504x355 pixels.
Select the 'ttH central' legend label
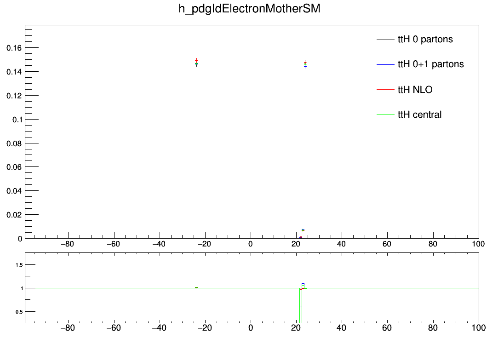tap(419, 115)
